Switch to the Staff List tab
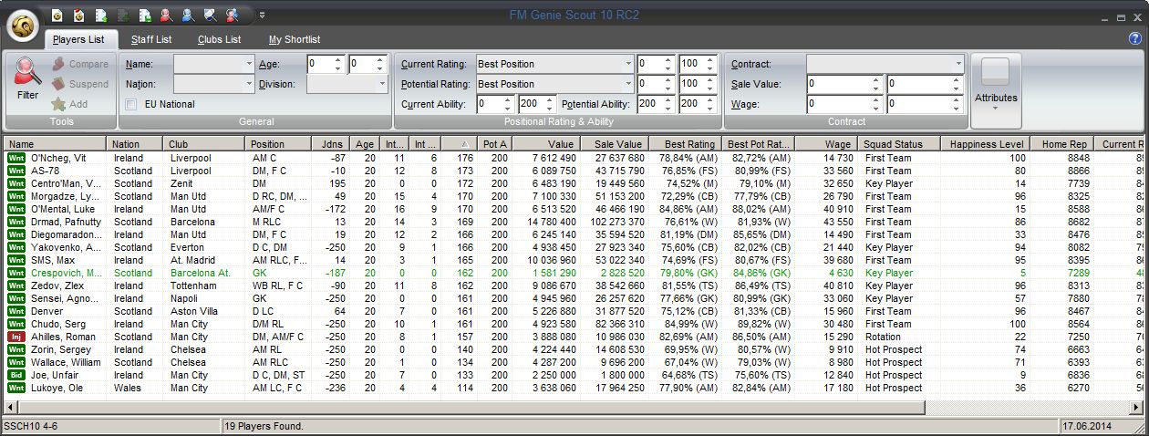Viewport: 1149px width, 436px height. pos(150,39)
